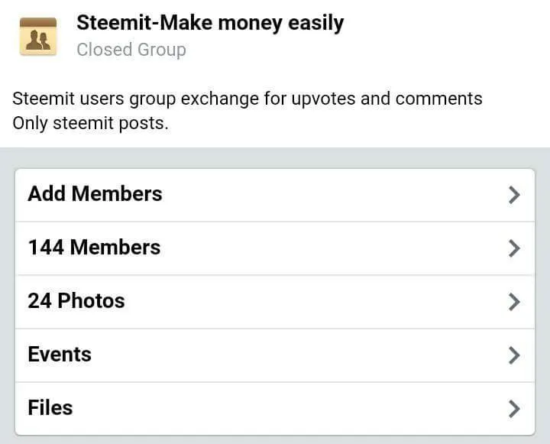Tap the Closed Group label

(x=131, y=50)
